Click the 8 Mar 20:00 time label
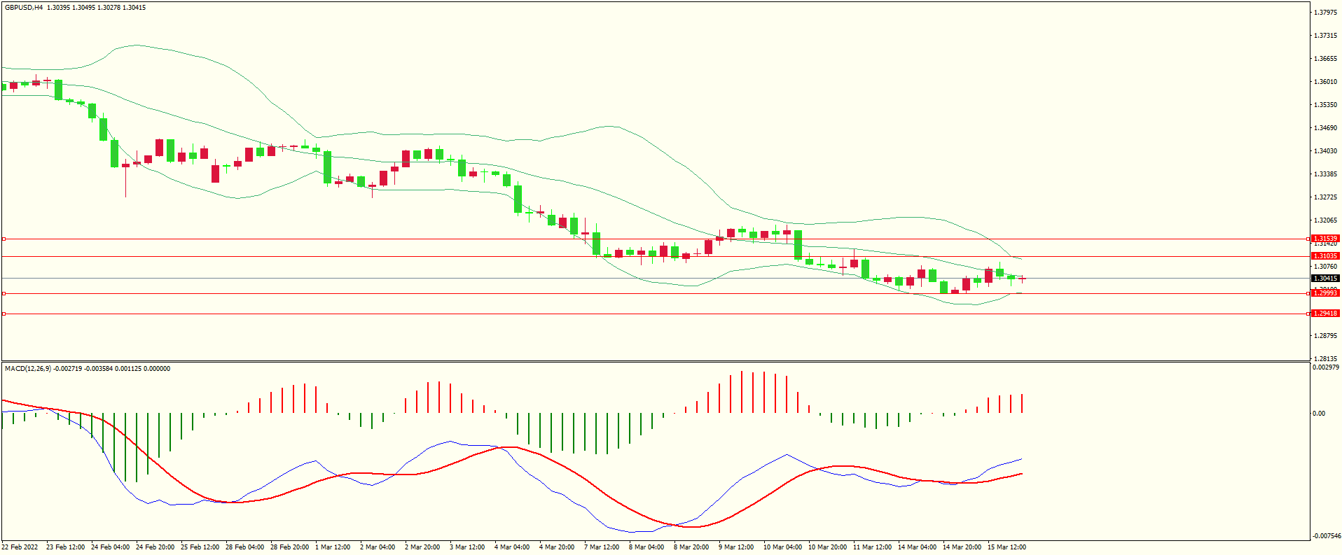Screen dimensions: 1342x555 [691, 547]
